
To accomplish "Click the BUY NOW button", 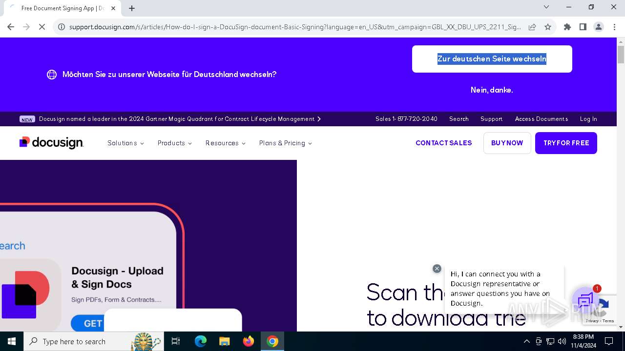I will coord(507,143).
